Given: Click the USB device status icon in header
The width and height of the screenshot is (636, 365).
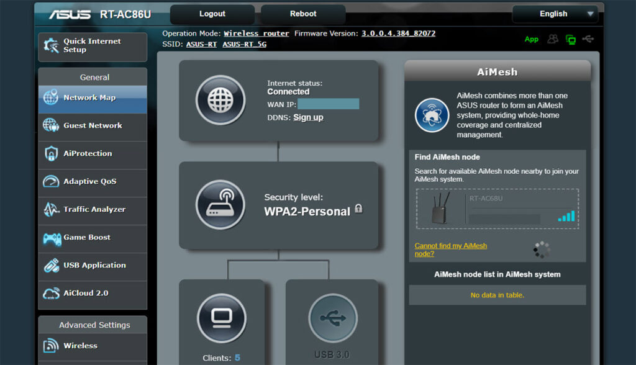Looking at the screenshot, I should tap(588, 38).
